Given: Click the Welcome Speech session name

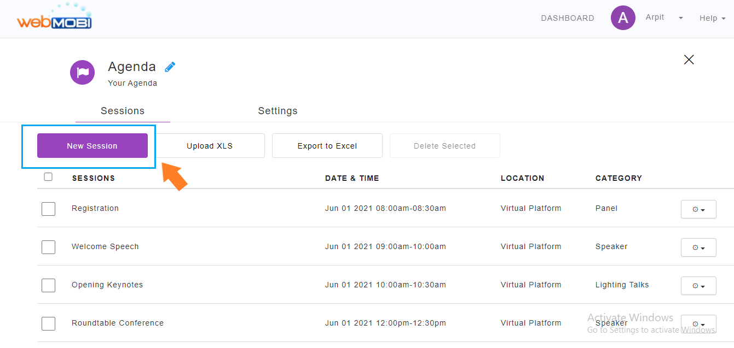Looking at the screenshot, I should tap(105, 246).
